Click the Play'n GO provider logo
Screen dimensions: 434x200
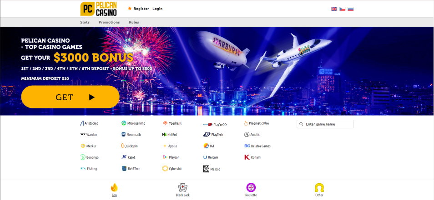click(x=207, y=124)
